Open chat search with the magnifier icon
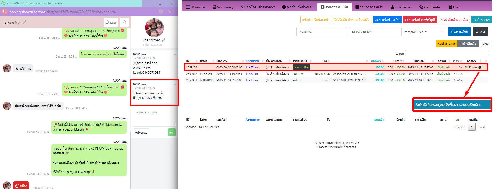The image size is (495, 189). pos(124,22)
